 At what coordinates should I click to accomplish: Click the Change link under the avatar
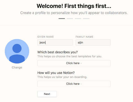point(17,67)
